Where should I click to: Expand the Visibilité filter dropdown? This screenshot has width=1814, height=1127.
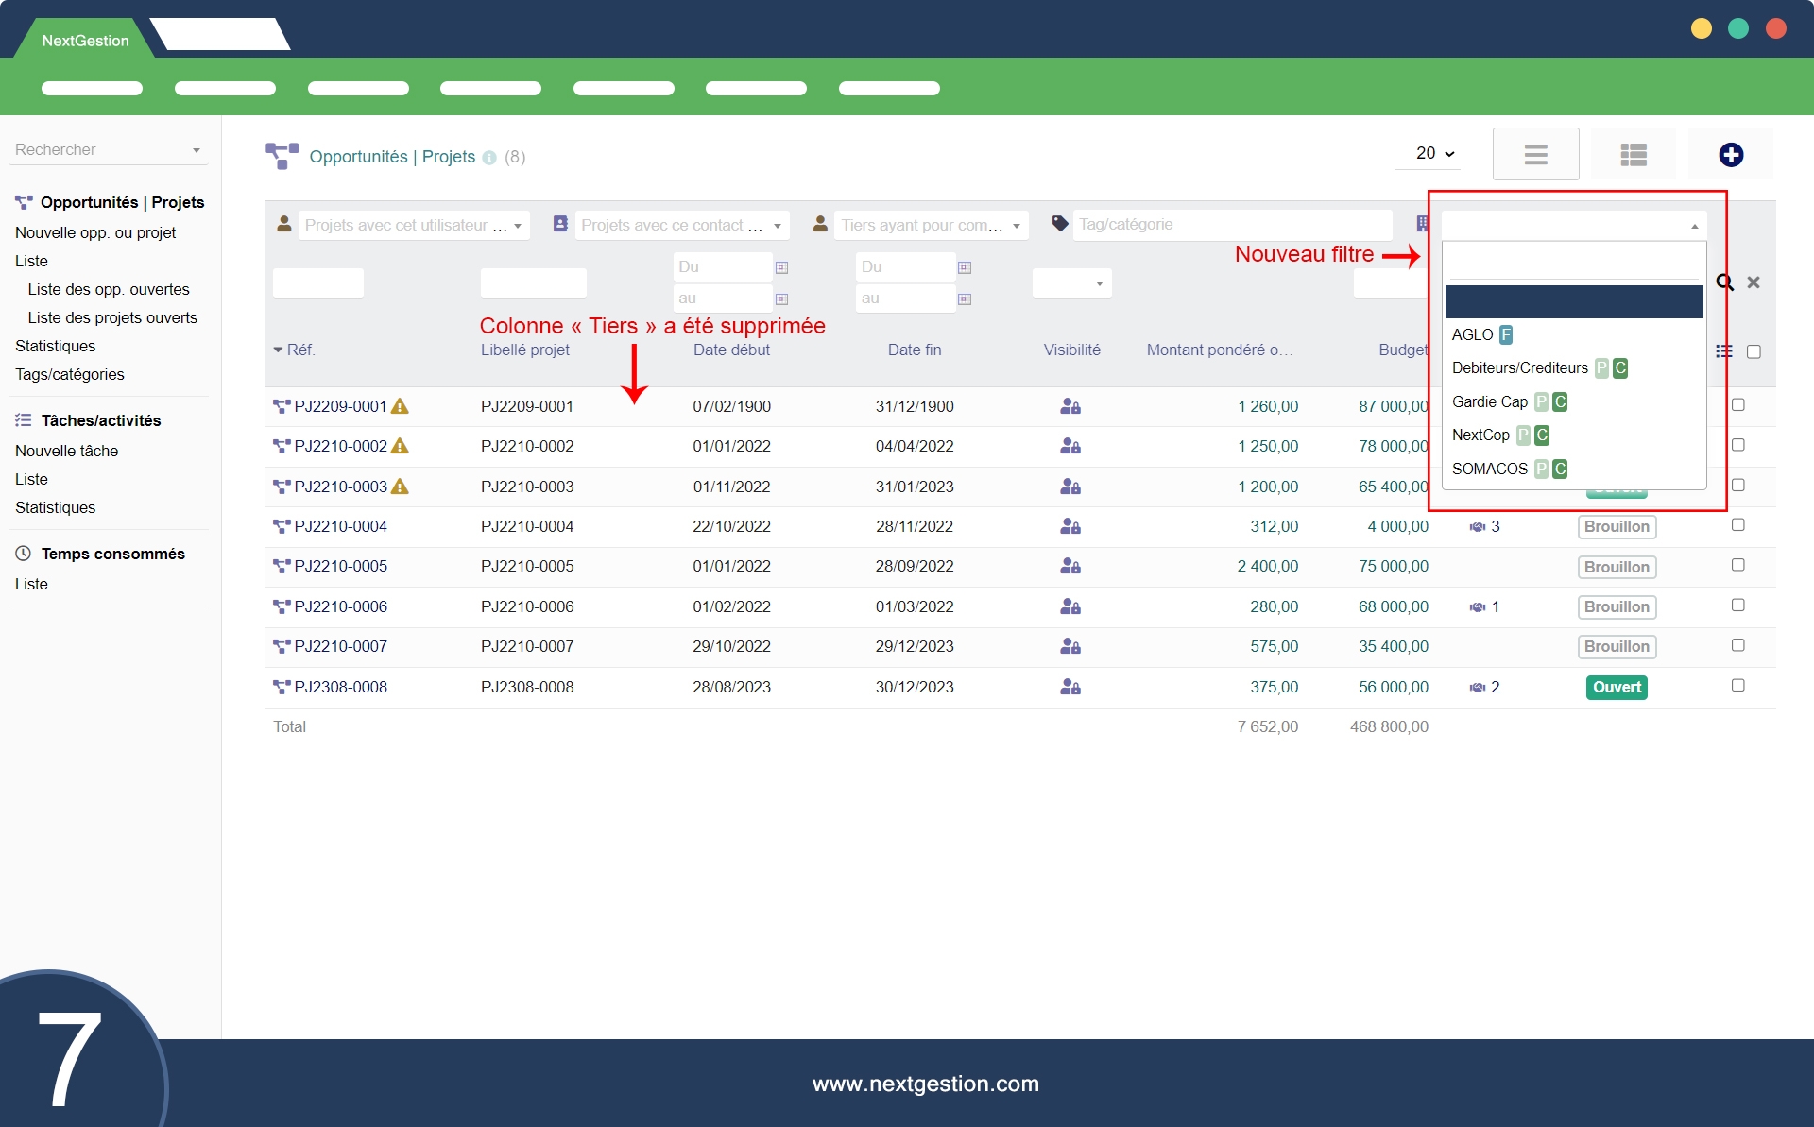coord(1071,283)
